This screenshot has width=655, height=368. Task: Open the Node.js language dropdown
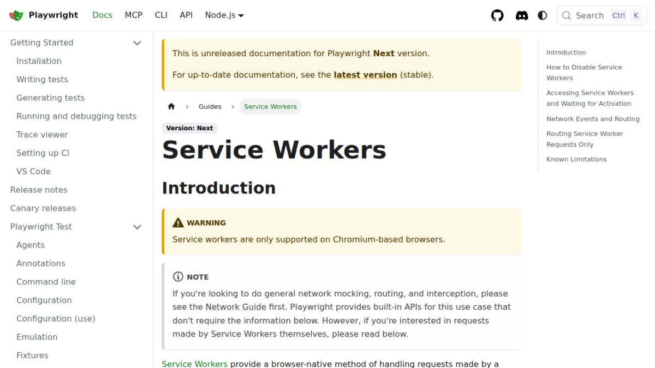pos(224,15)
